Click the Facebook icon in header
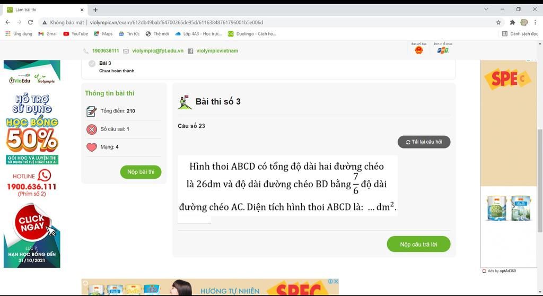Screen dimensions: 543x296 pos(190,51)
